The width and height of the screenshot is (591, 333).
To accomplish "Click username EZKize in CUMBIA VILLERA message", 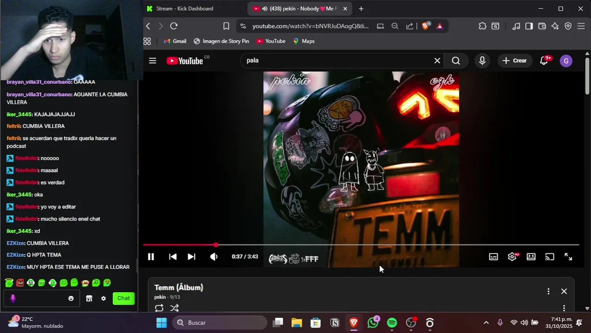I will [x=16, y=243].
